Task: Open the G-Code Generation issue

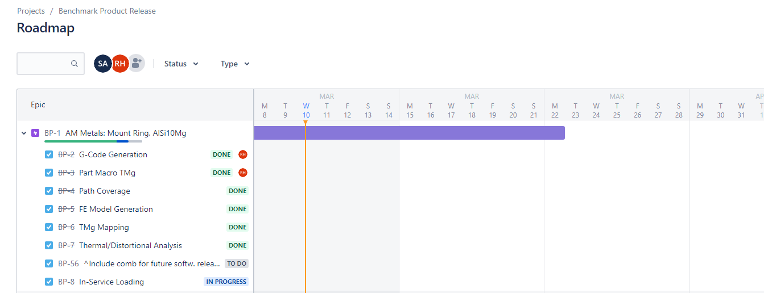Action: 113,154
